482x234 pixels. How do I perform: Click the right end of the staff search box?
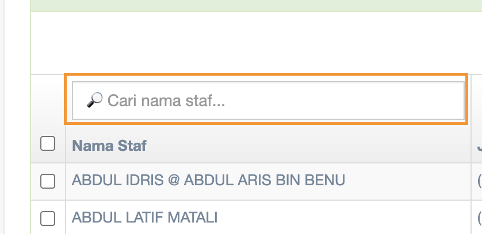[x=449, y=101]
